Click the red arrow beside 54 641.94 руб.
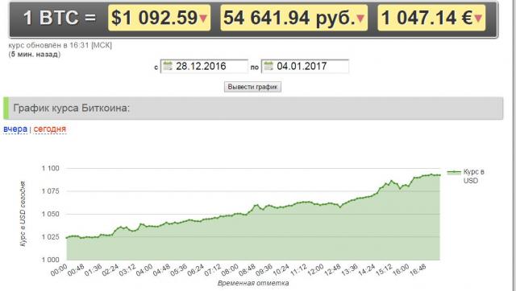This screenshot has width=516, height=291. pos(360,18)
